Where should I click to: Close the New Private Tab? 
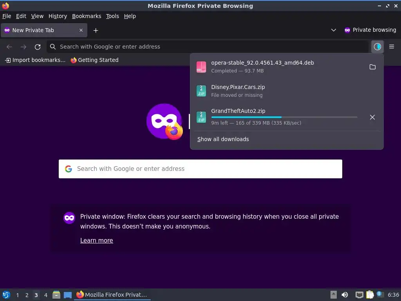point(81,30)
